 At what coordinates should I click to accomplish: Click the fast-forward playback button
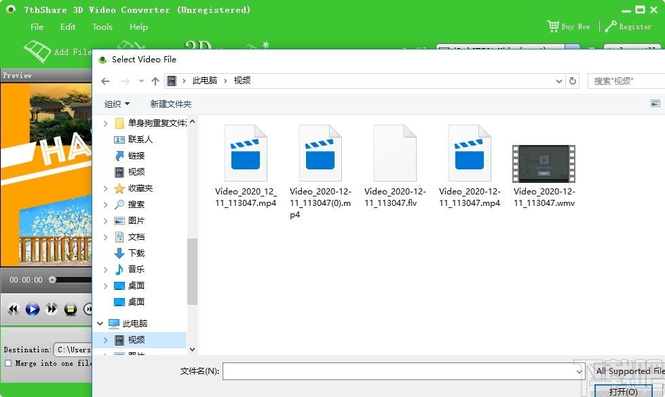point(52,309)
